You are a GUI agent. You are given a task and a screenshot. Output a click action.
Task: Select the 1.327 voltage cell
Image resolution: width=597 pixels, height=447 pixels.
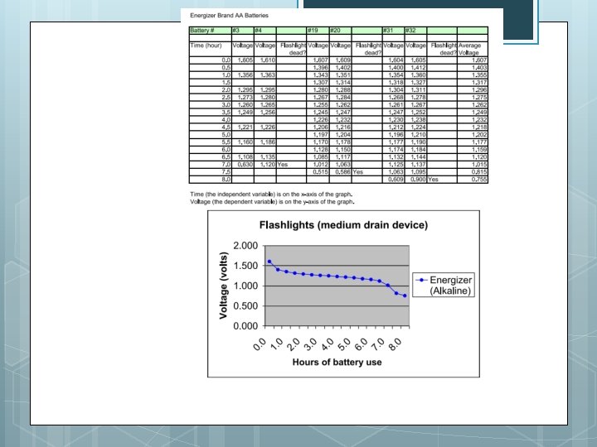(x=415, y=83)
